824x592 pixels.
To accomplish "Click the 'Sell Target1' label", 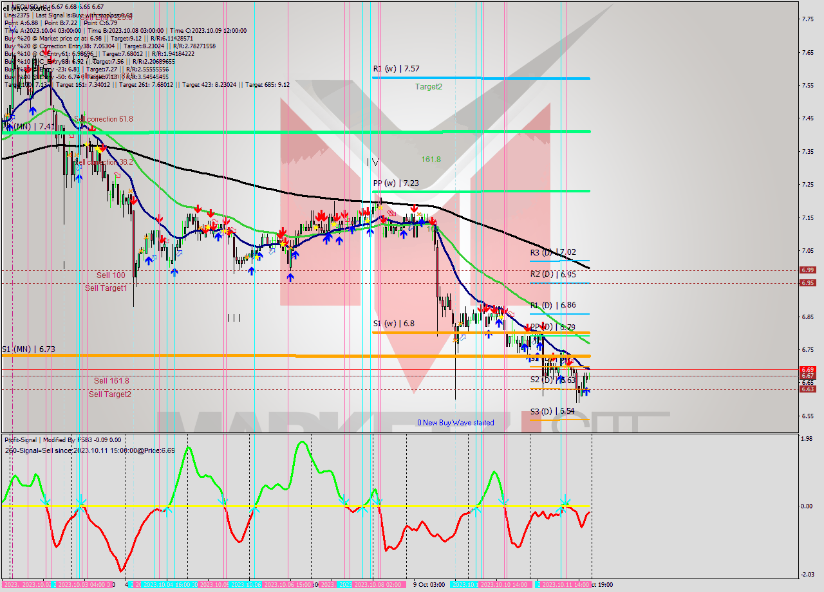I will coord(106,288).
